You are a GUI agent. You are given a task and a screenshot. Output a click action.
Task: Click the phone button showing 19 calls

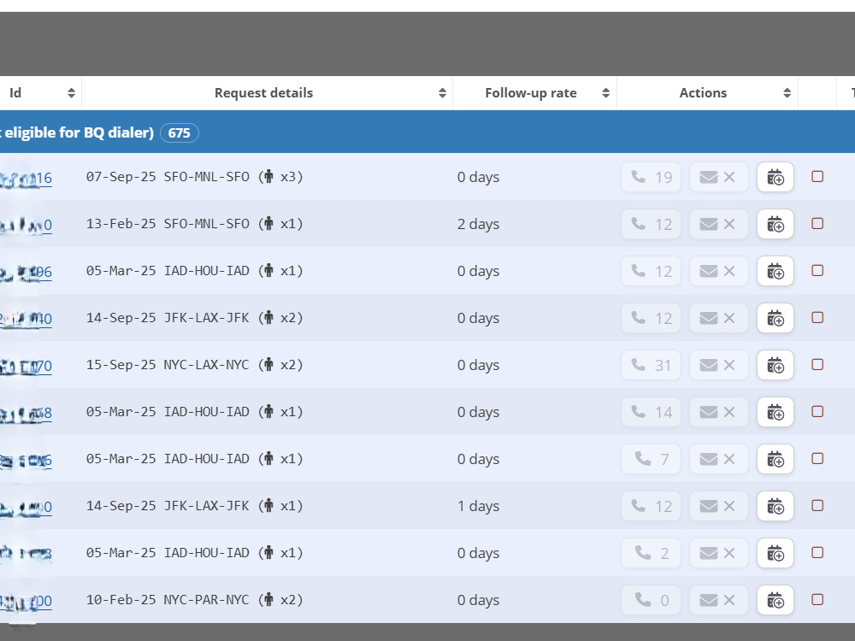(651, 177)
